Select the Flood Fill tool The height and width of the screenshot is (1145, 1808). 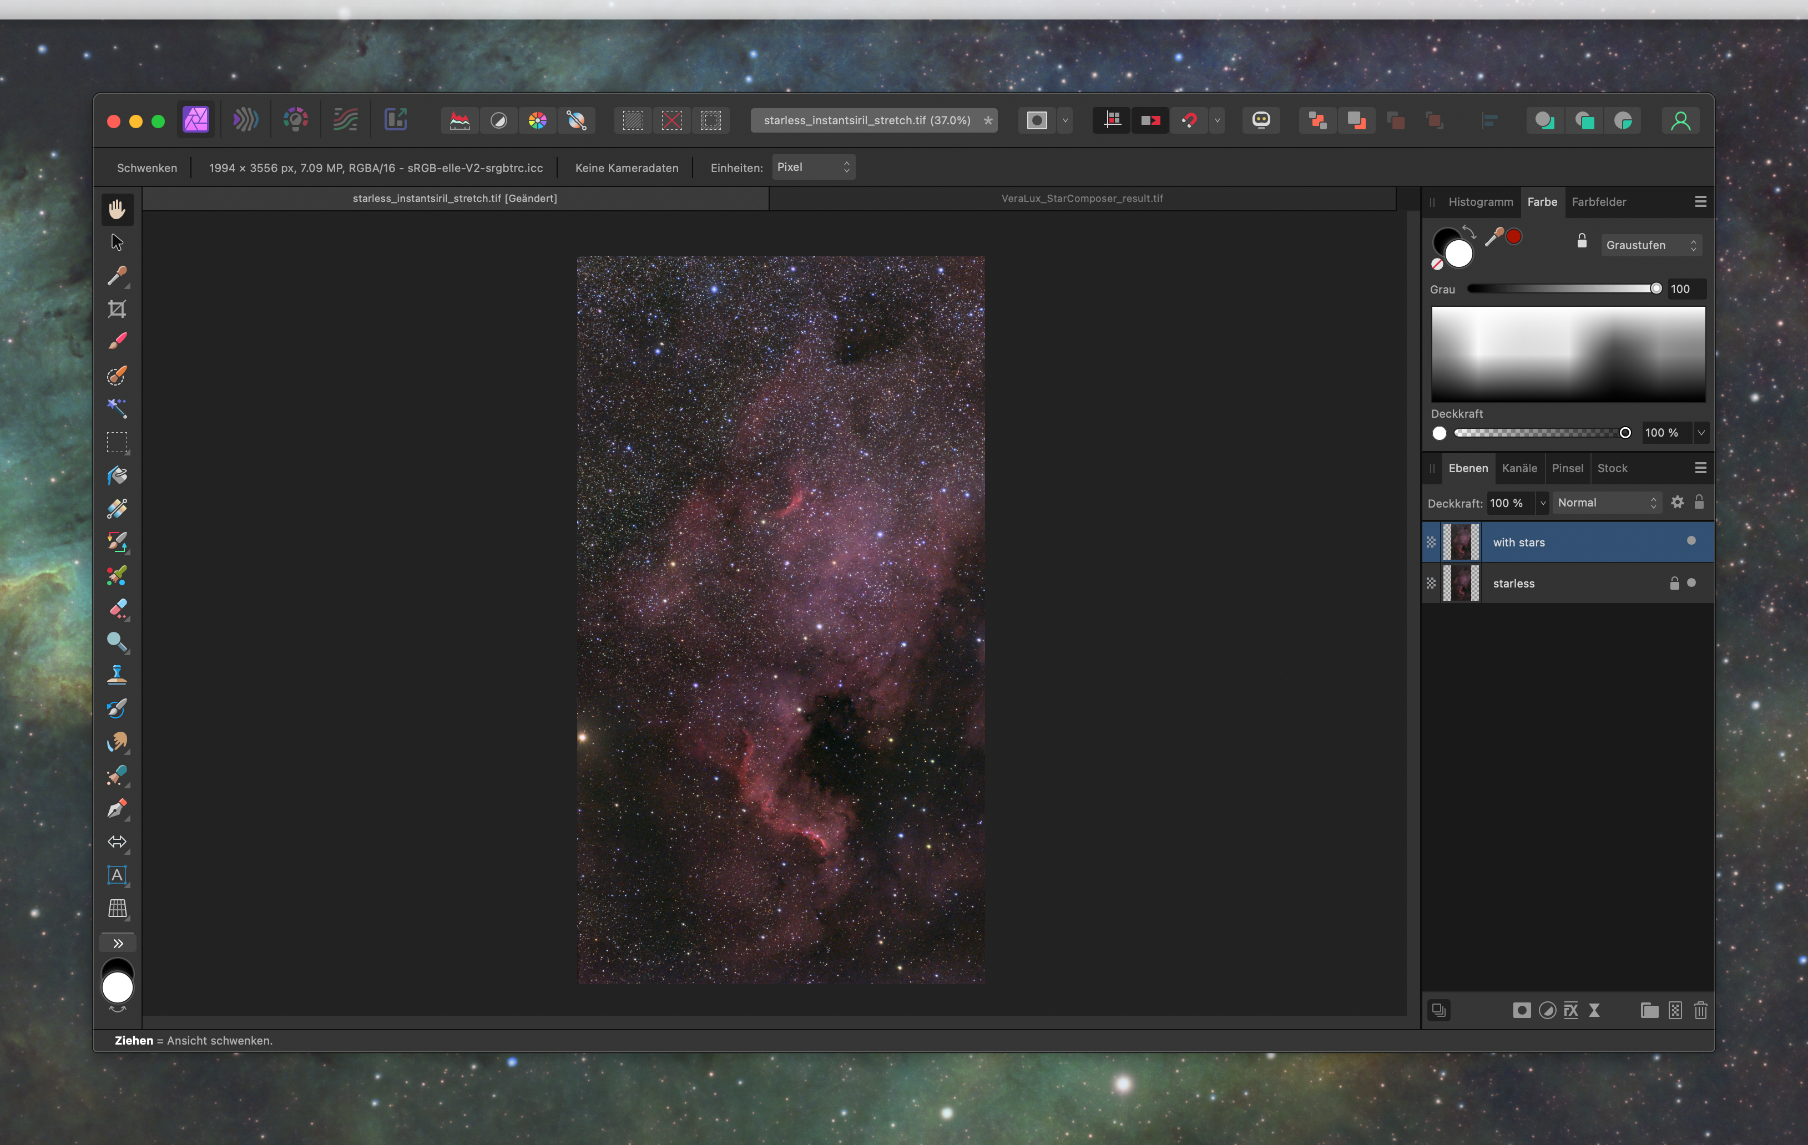click(x=117, y=476)
